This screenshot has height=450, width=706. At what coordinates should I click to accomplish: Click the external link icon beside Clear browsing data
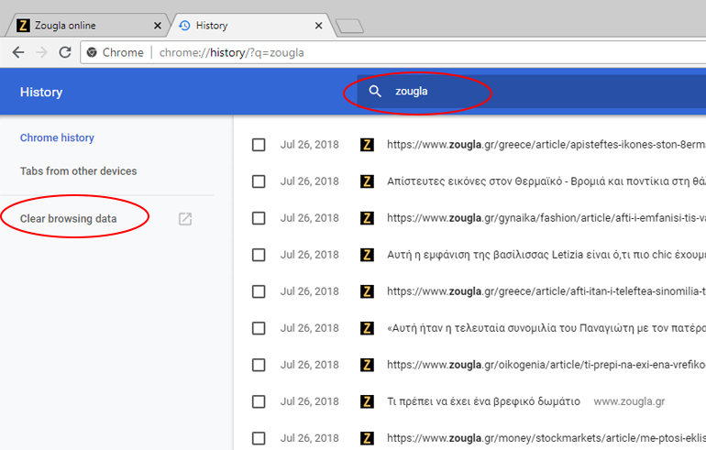tap(185, 219)
